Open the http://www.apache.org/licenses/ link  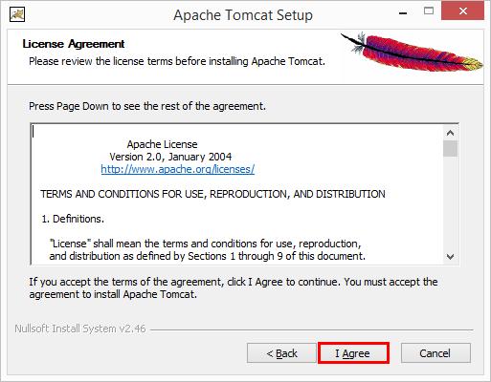[x=178, y=169]
